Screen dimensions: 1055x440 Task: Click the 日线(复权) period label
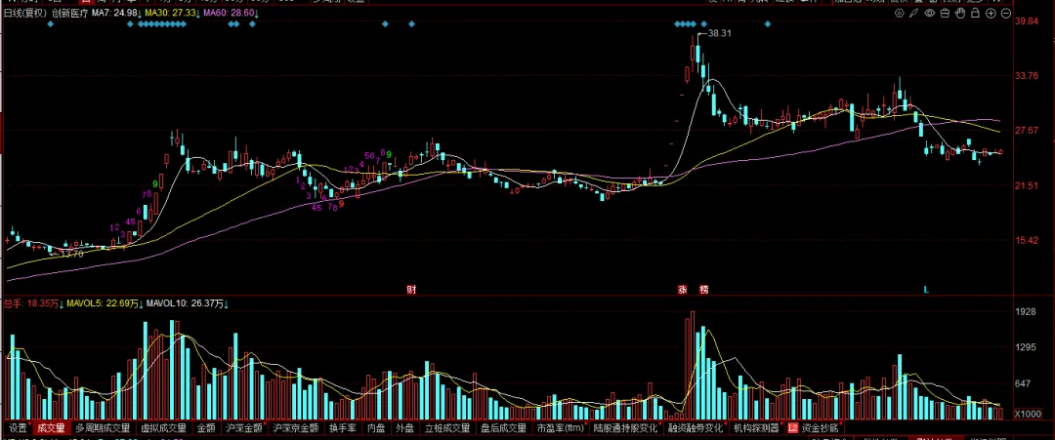click(x=25, y=13)
